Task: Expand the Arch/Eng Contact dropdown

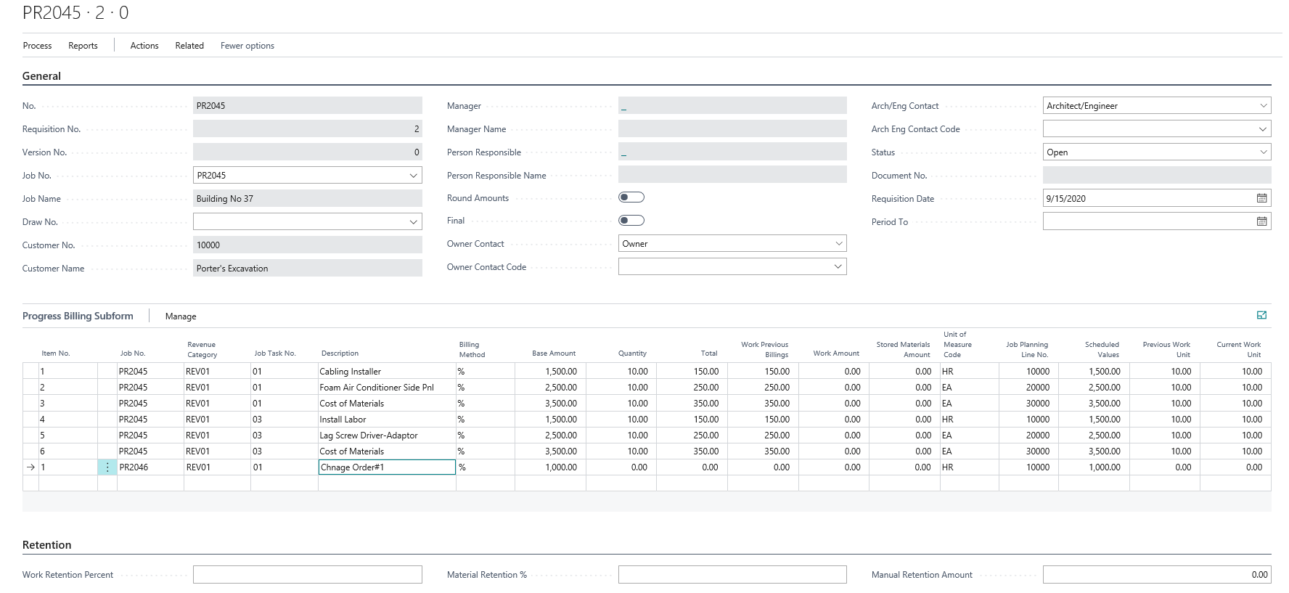Action: click(x=1263, y=105)
